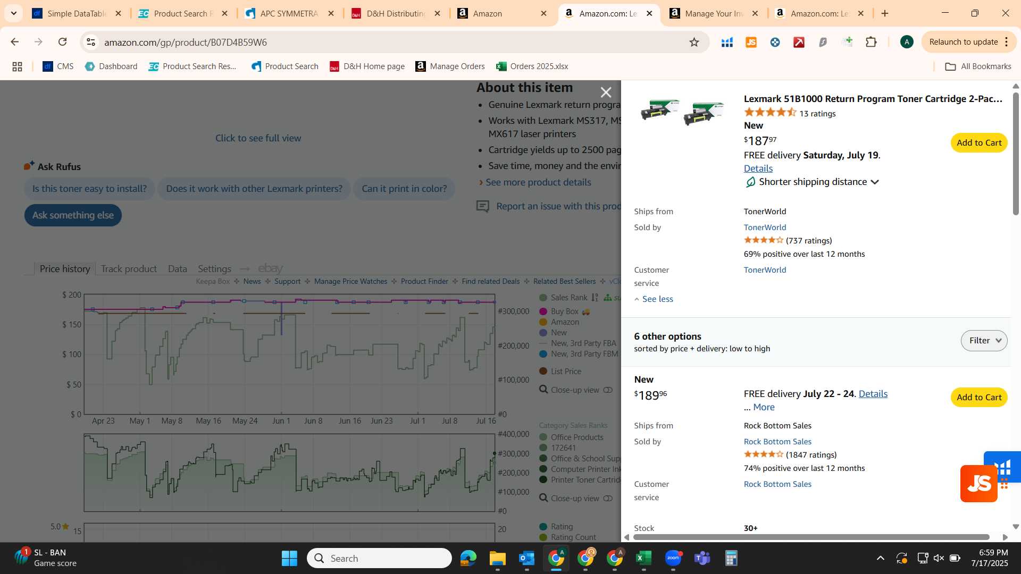Open Excel from taskbar
This screenshot has height=574, width=1021.
(644, 558)
